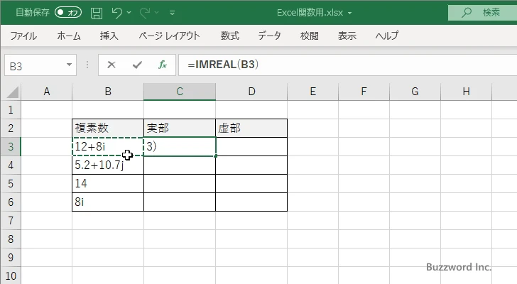This screenshot has height=284, width=517.
Task: Click cell containing 8i
Action: pos(108,202)
